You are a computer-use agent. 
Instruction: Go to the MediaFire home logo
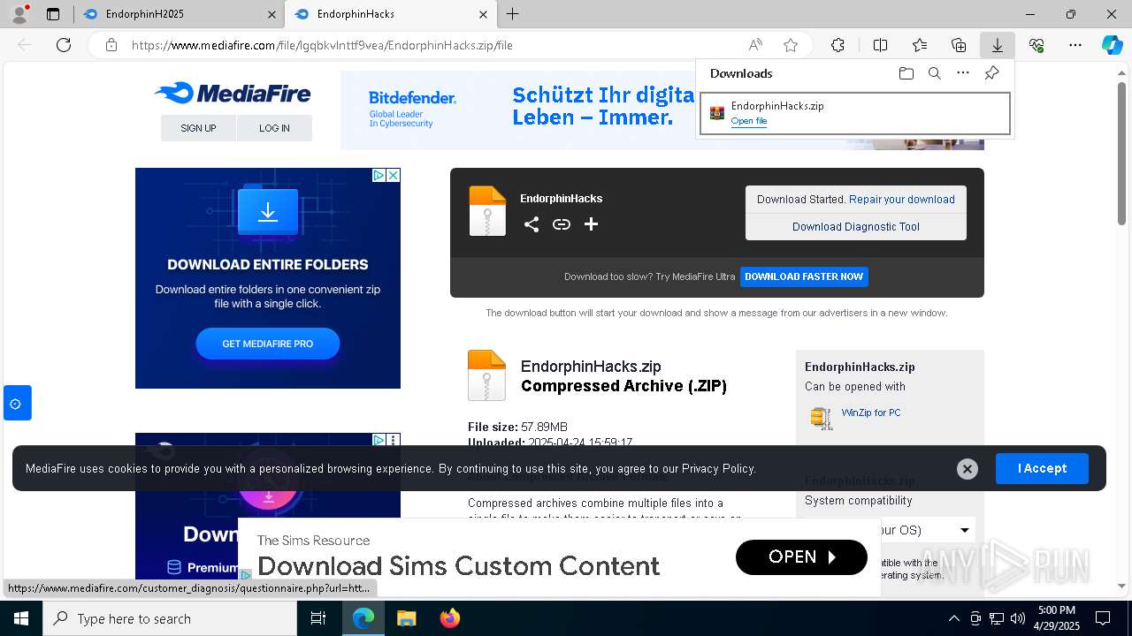(233, 93)
